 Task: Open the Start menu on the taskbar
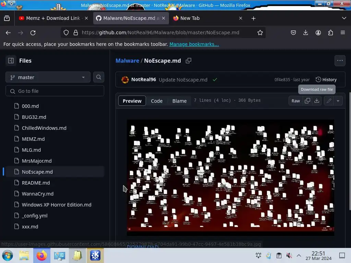click(8, 255)
